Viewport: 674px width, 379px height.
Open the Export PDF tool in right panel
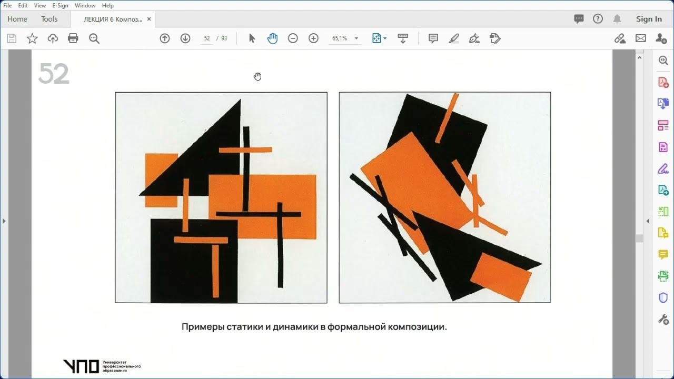663,104
